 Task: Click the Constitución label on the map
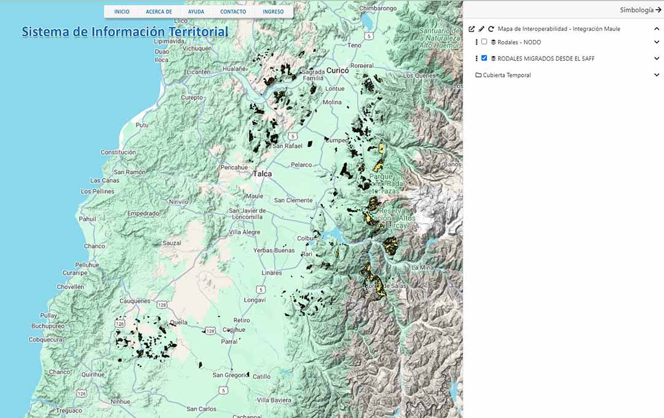tap(118, 152)
